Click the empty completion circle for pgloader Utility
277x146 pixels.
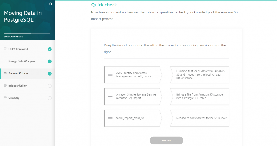point(50,86)
